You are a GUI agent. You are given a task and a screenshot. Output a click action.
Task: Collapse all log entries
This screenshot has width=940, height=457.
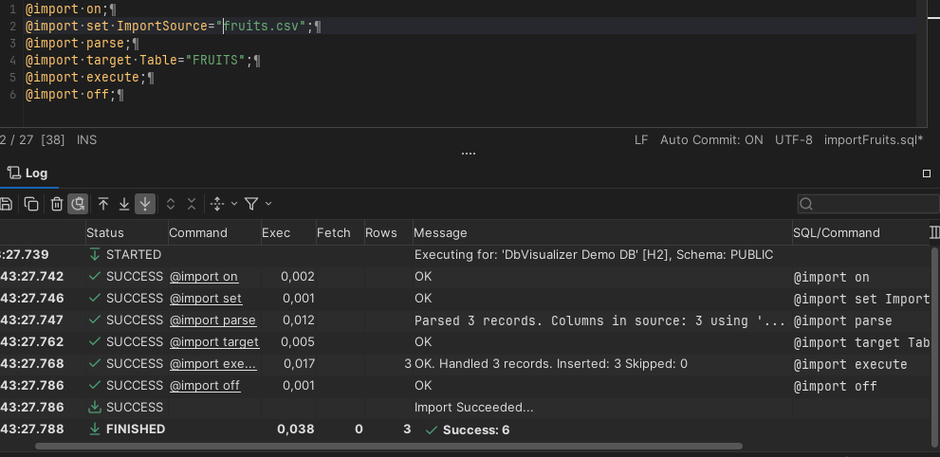pos(192,204)
